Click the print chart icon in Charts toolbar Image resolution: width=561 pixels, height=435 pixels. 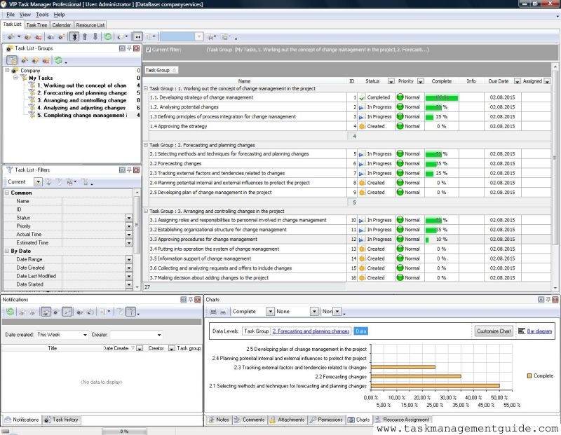click(x=213, y=312)
